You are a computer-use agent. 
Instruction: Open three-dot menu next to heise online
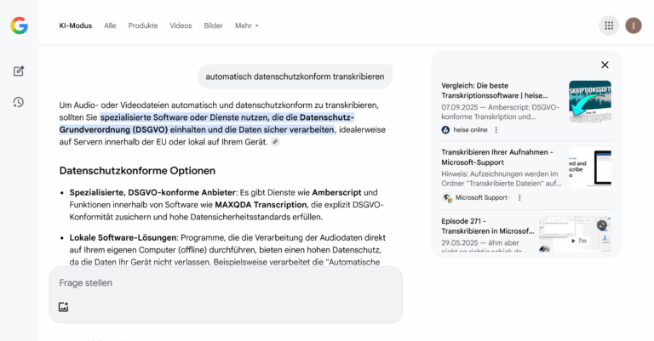(496, 130)
